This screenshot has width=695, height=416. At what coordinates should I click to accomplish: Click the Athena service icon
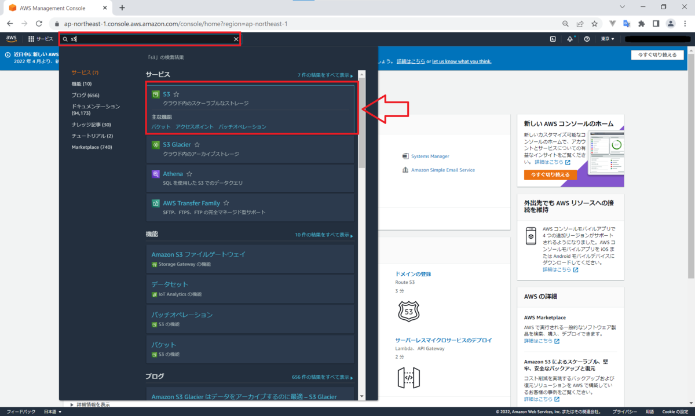click(155, 174)
